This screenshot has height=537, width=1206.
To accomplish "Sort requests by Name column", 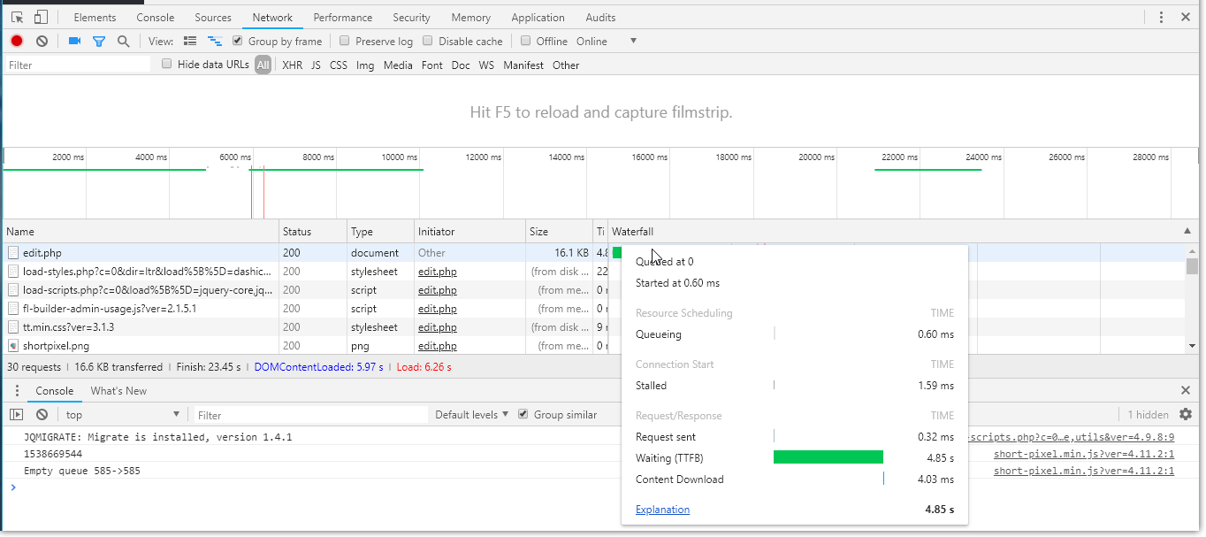I will [141, 232].
